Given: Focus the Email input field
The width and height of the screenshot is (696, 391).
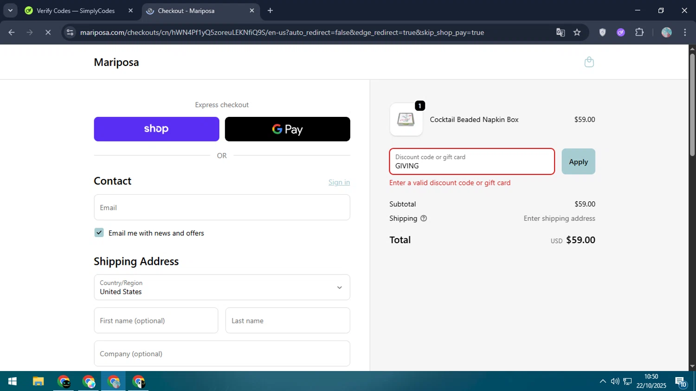Looking at the screenshot, I should (x=222, y=207).
